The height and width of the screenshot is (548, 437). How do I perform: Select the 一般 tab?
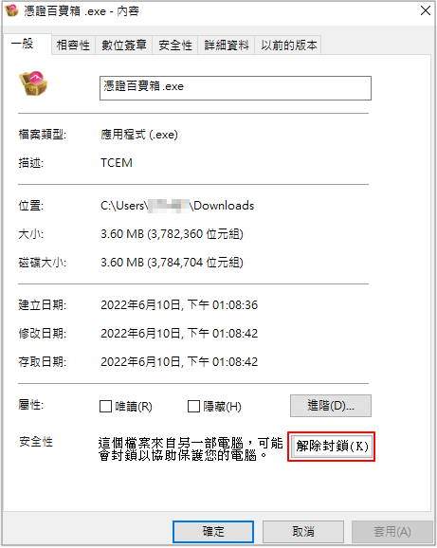coord(23,44)
